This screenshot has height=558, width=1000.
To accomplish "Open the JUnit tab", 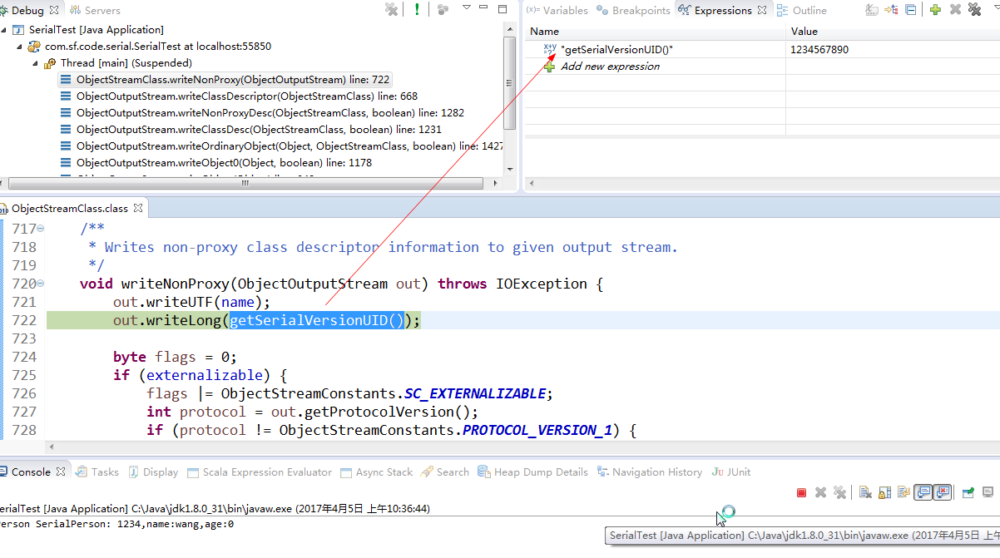I will click(731, 472).
